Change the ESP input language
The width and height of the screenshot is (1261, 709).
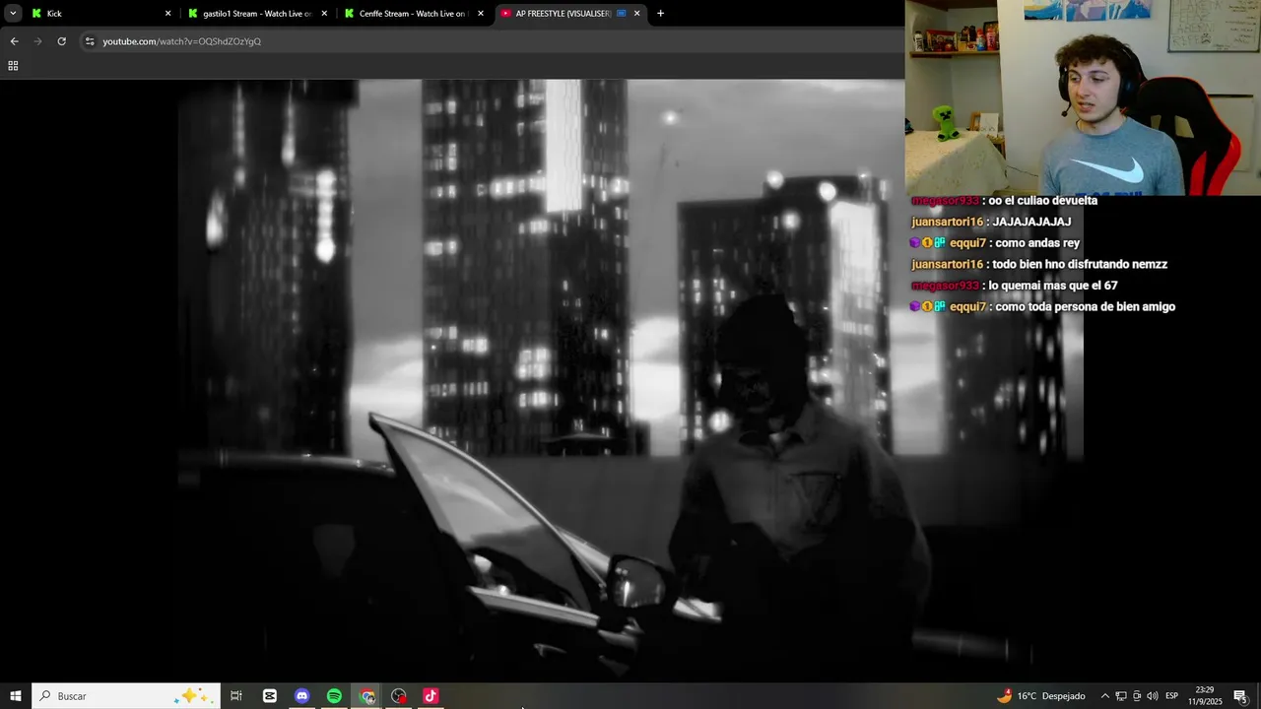point(1172,696)
